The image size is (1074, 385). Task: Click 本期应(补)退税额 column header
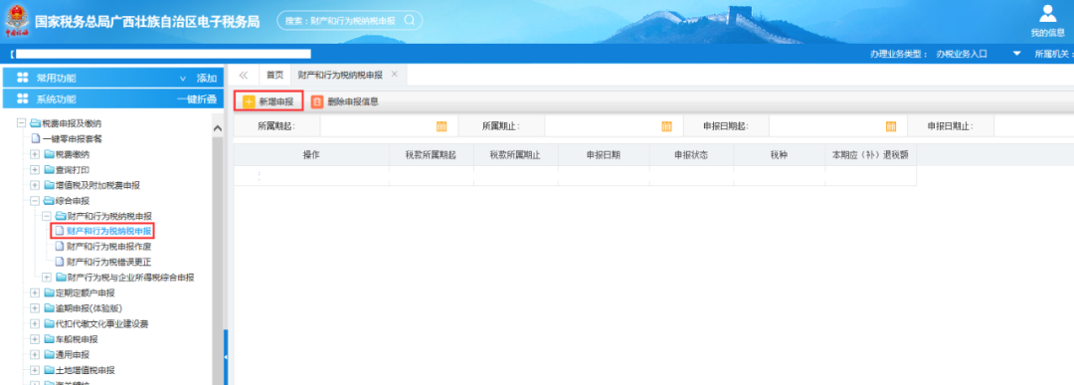[870, 155]
